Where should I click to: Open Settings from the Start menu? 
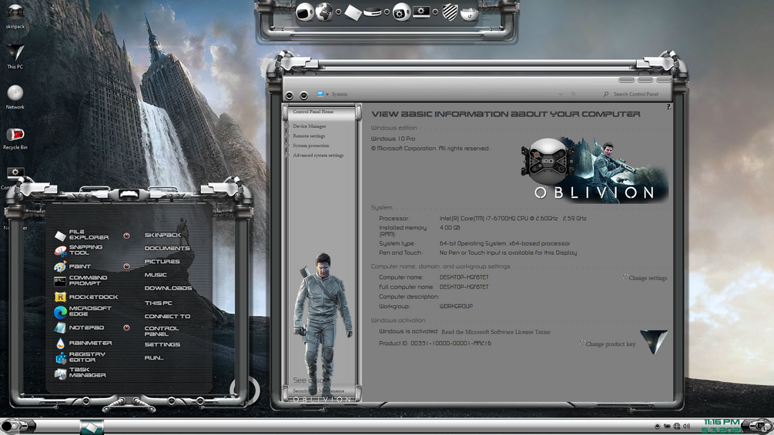tap(162, 345)
